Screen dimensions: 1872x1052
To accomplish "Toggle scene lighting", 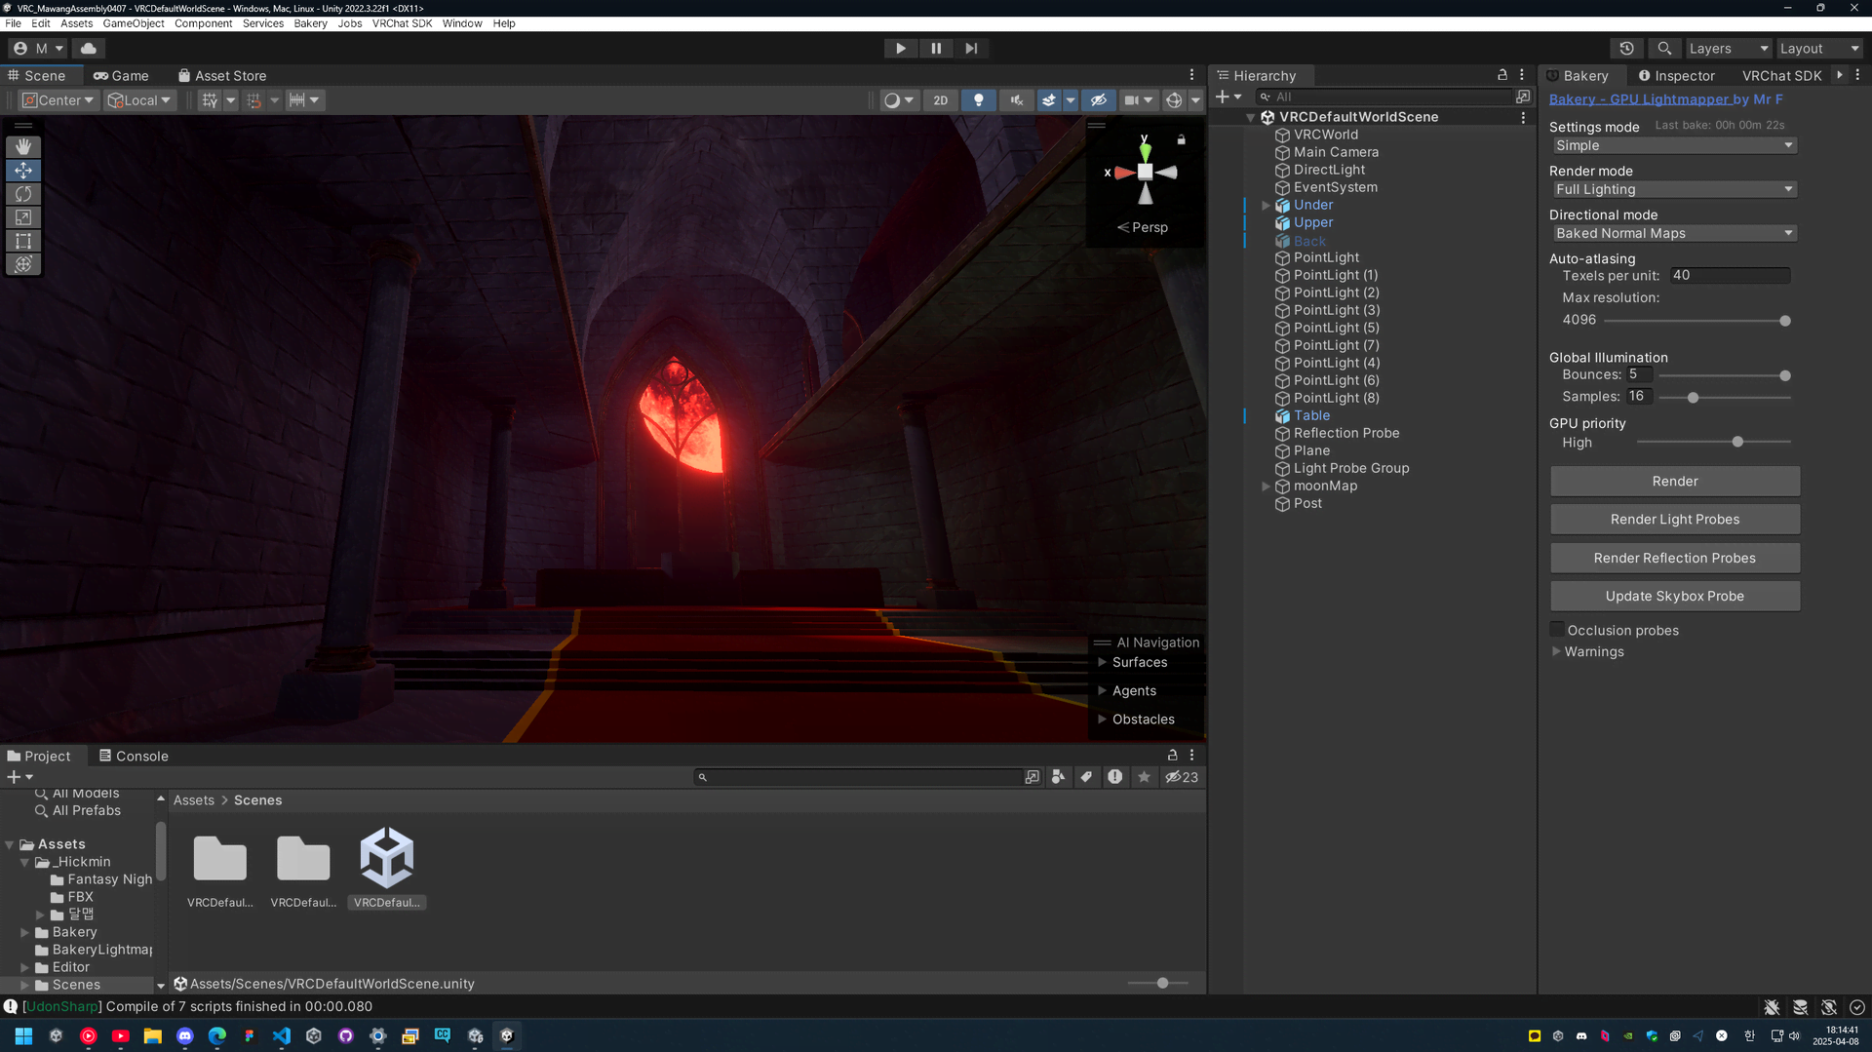I will pos(979,100).
